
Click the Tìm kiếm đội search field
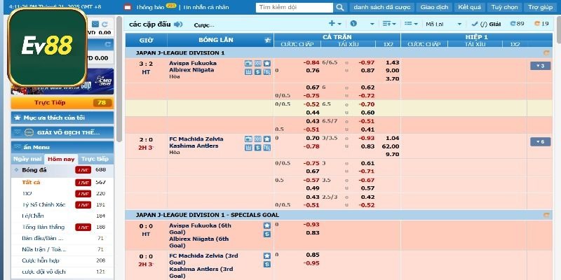(294, 7)
